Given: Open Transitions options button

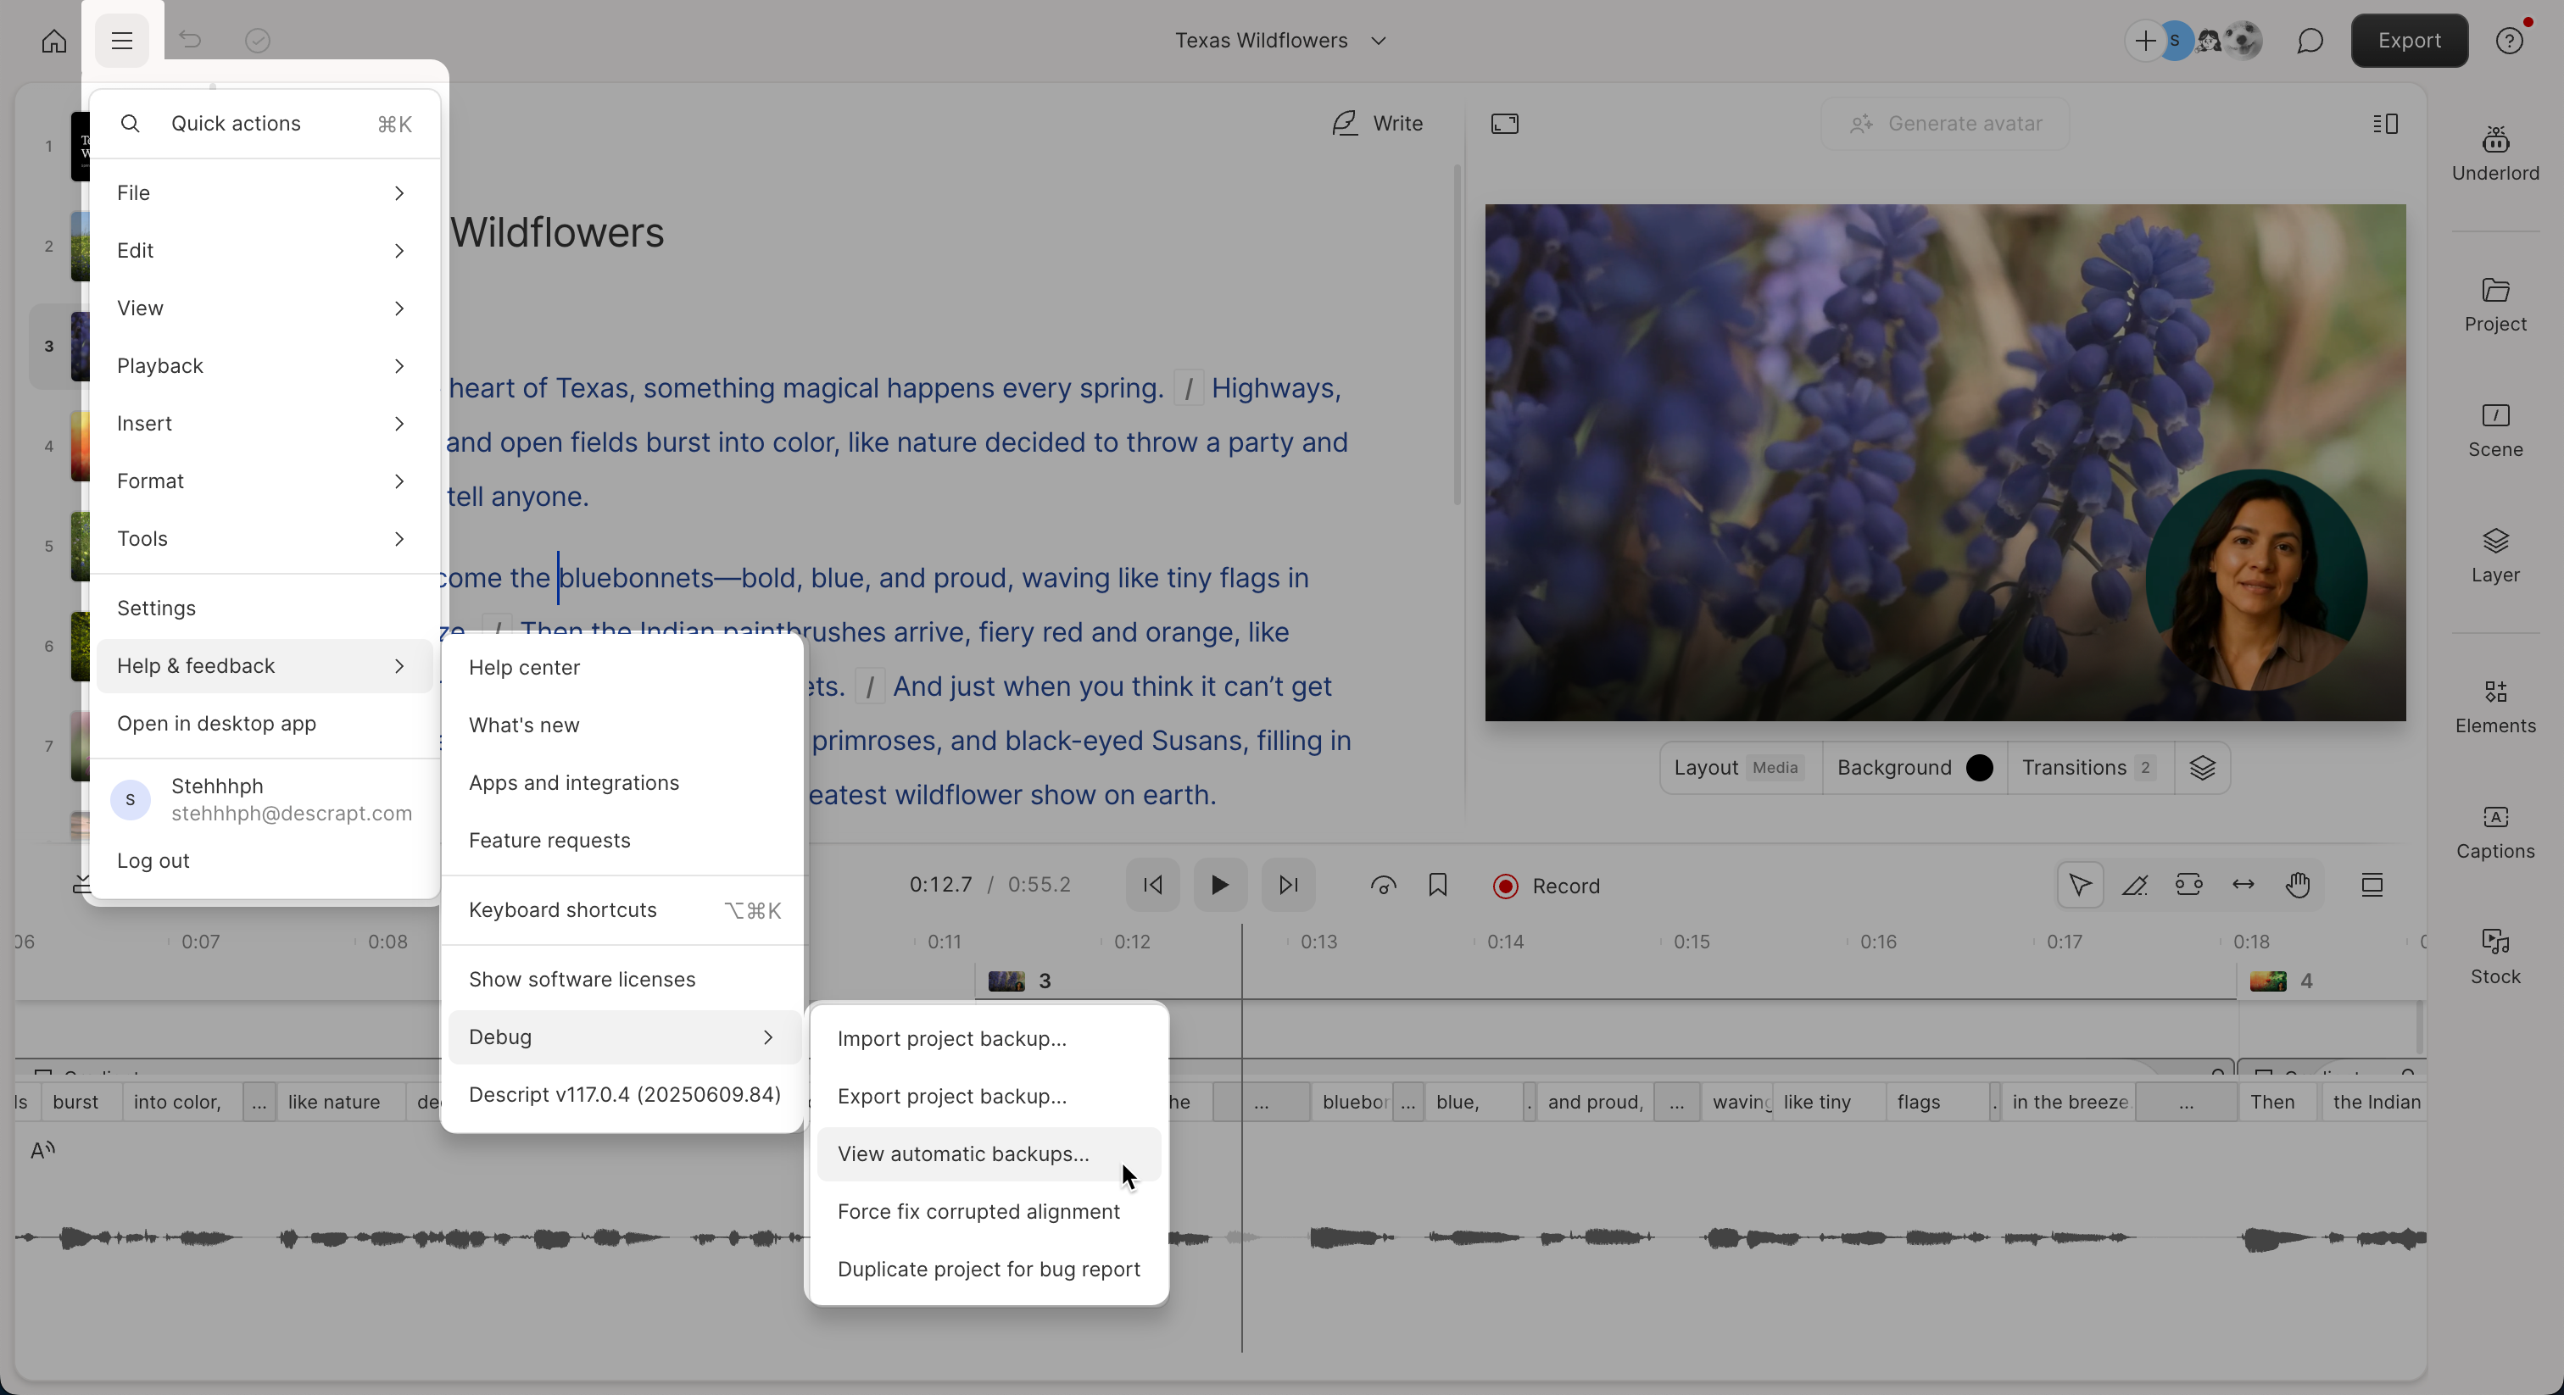Looking at the screenshot, I should (2088, 767).
